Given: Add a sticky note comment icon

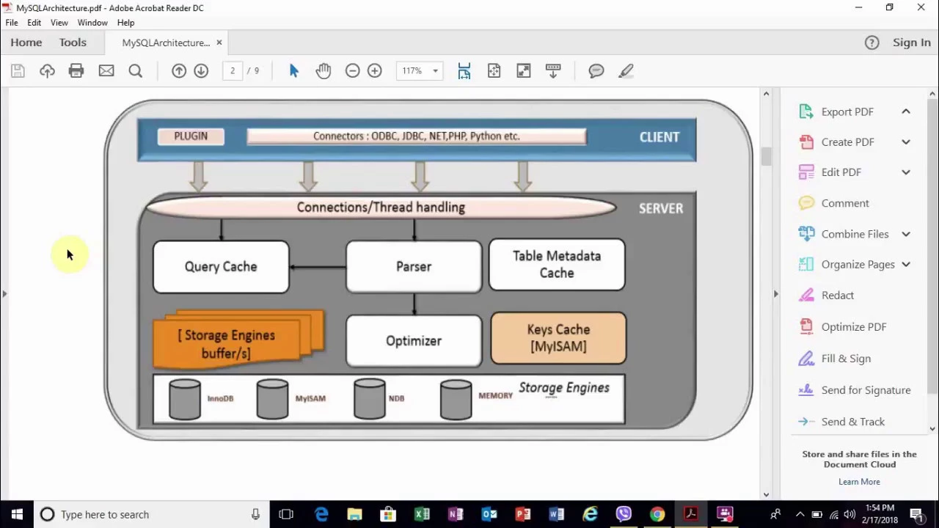Looking at the screenshot, I should pos(596,71).
